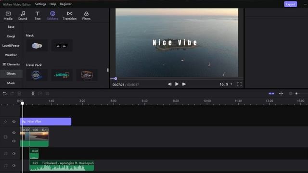
Task: Select the Base sticker category
Action: (x=11, y=27)
